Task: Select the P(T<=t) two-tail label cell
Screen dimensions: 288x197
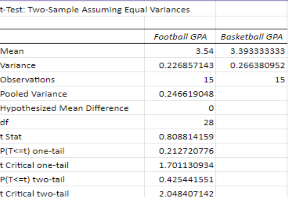Action: coord(72,179)
